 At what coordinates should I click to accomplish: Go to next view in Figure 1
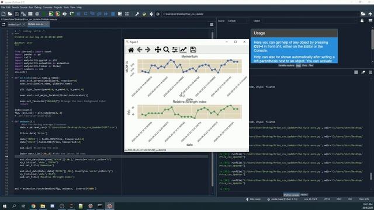point(148,50)
